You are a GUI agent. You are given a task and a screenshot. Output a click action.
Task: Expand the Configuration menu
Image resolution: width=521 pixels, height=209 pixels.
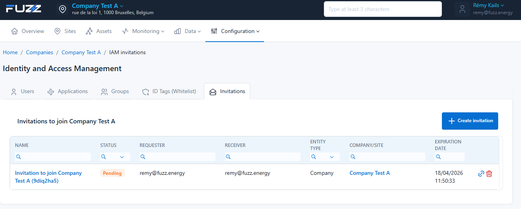click(235, 31)
